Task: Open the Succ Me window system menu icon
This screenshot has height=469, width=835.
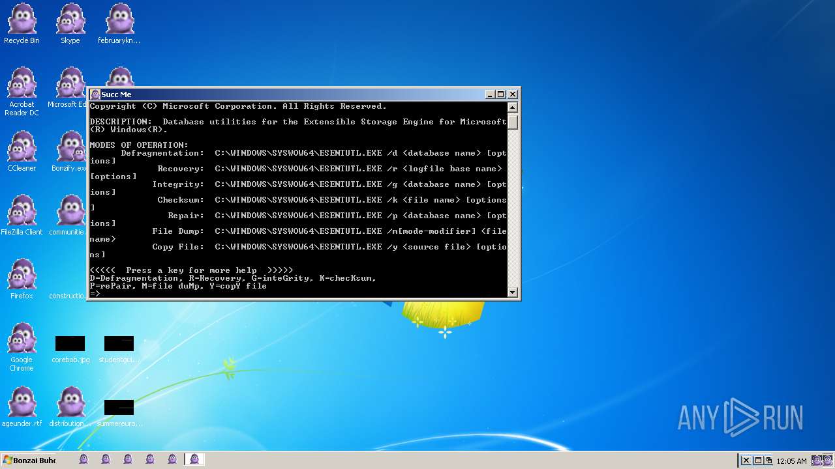Action: 95,94
